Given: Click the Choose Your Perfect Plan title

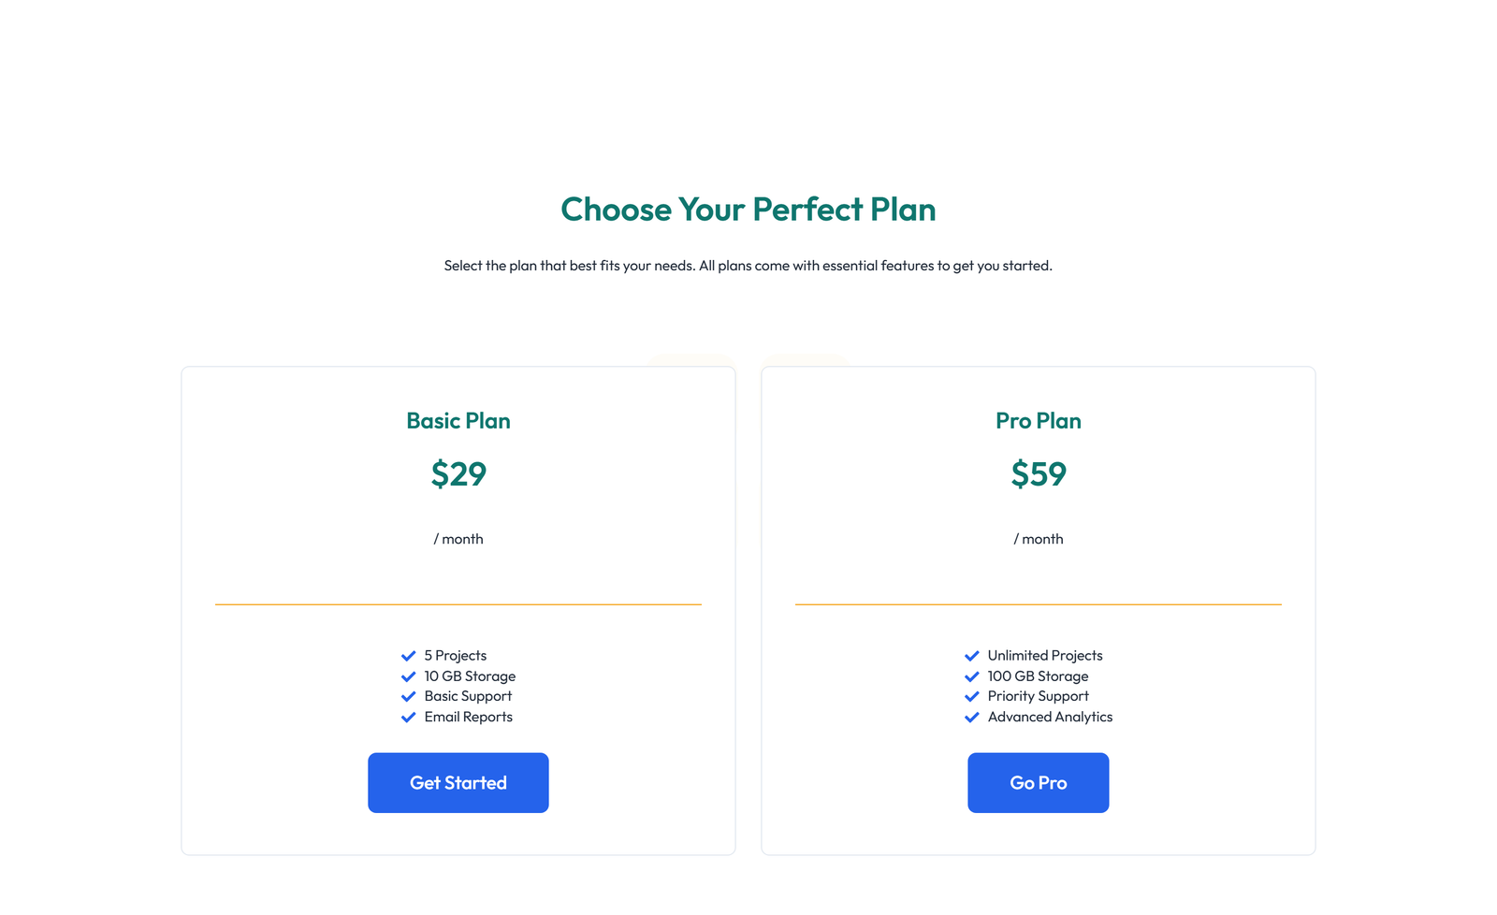Looking at the screenshot, I should pyautogui.click(x=748, y=210).
